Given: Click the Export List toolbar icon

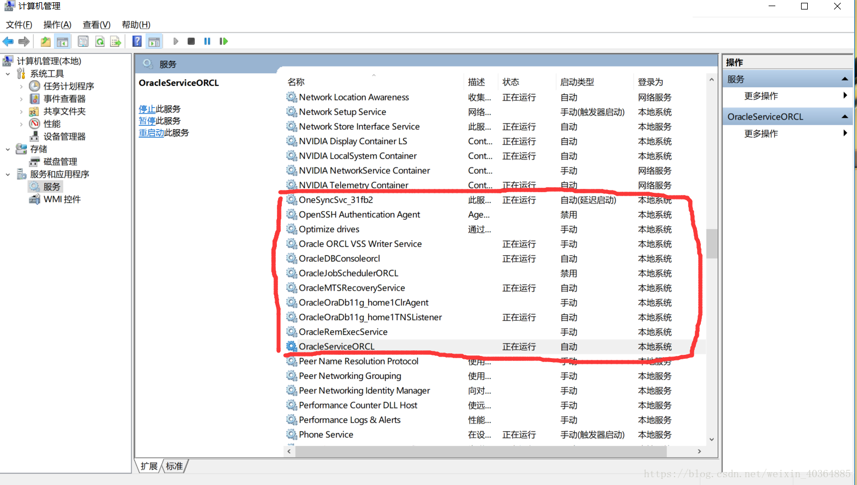Looking at the screenshot, I should 116,41.
